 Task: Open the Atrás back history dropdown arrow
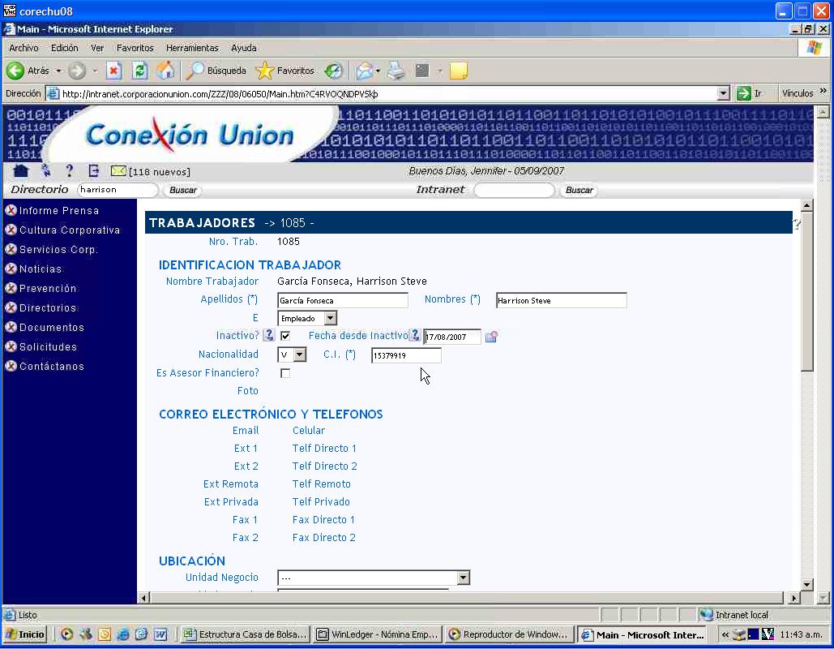click(x=58, y=71)
